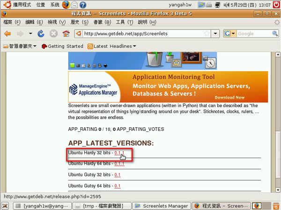281x210 pixels.
Task: Launch Firefox from the top panel
Action: (x=66, y=5)
